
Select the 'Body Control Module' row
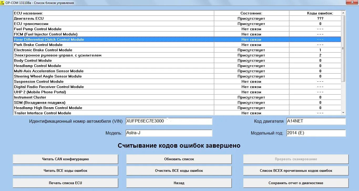coord(177,60)
